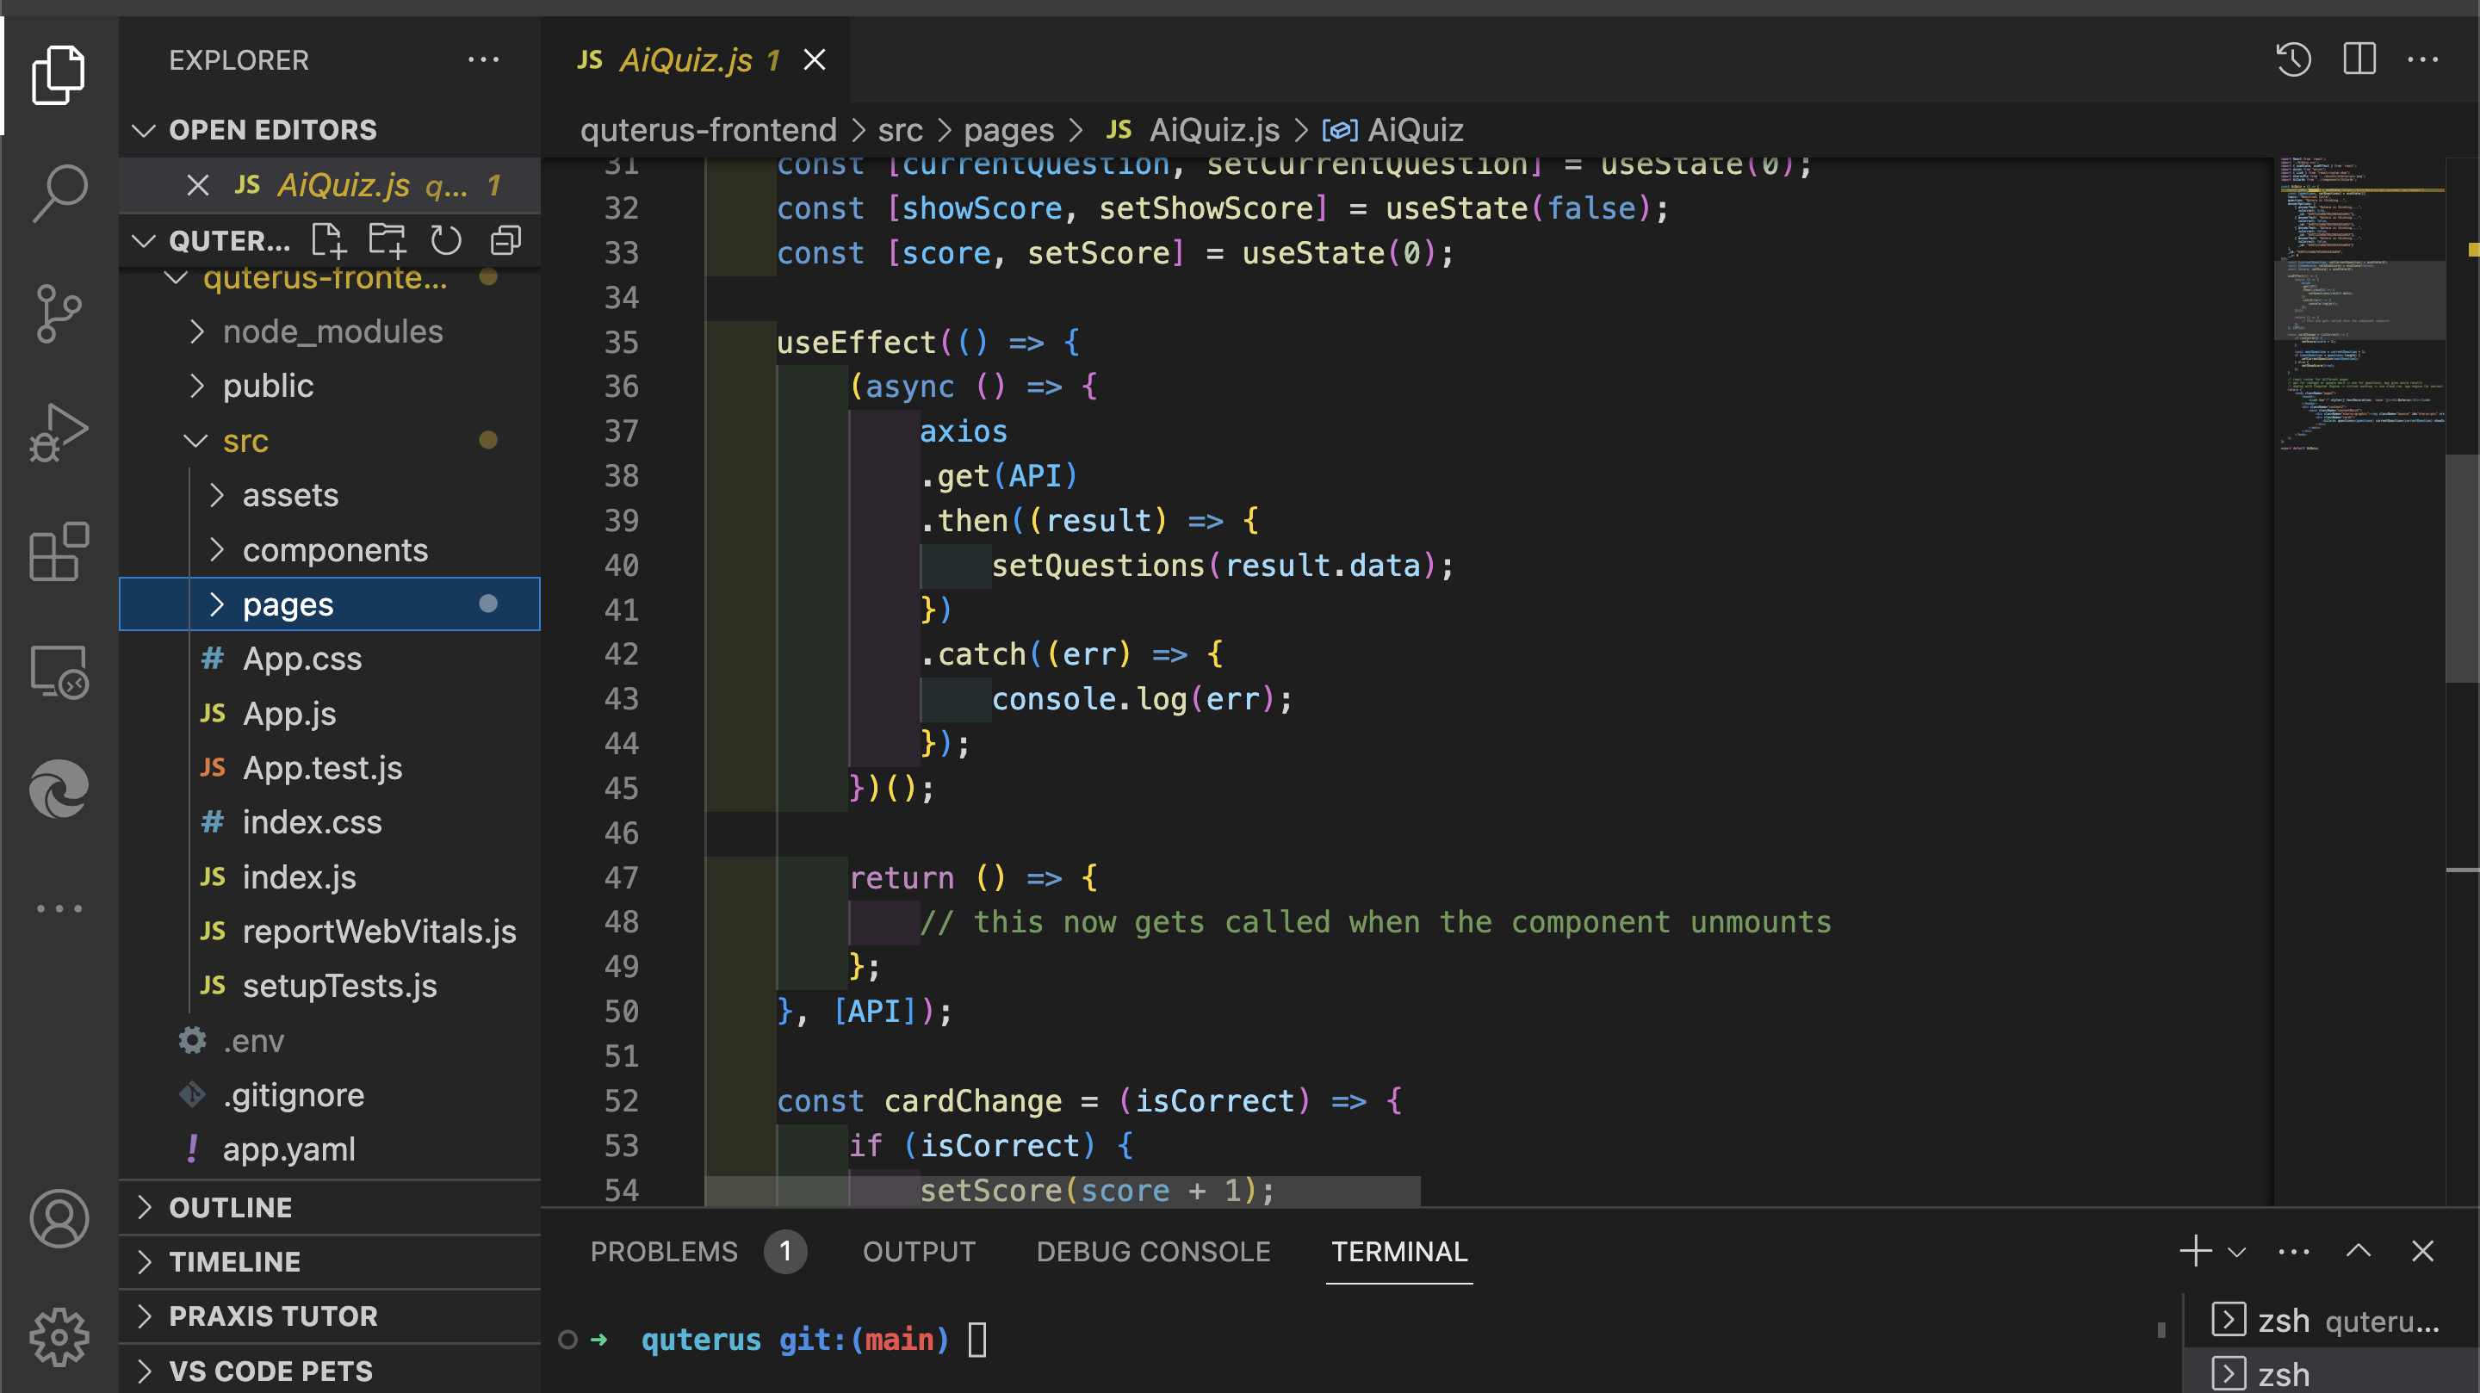Collapse all folders in explorer
The image size is (2480, 1393).
(505, 239)
